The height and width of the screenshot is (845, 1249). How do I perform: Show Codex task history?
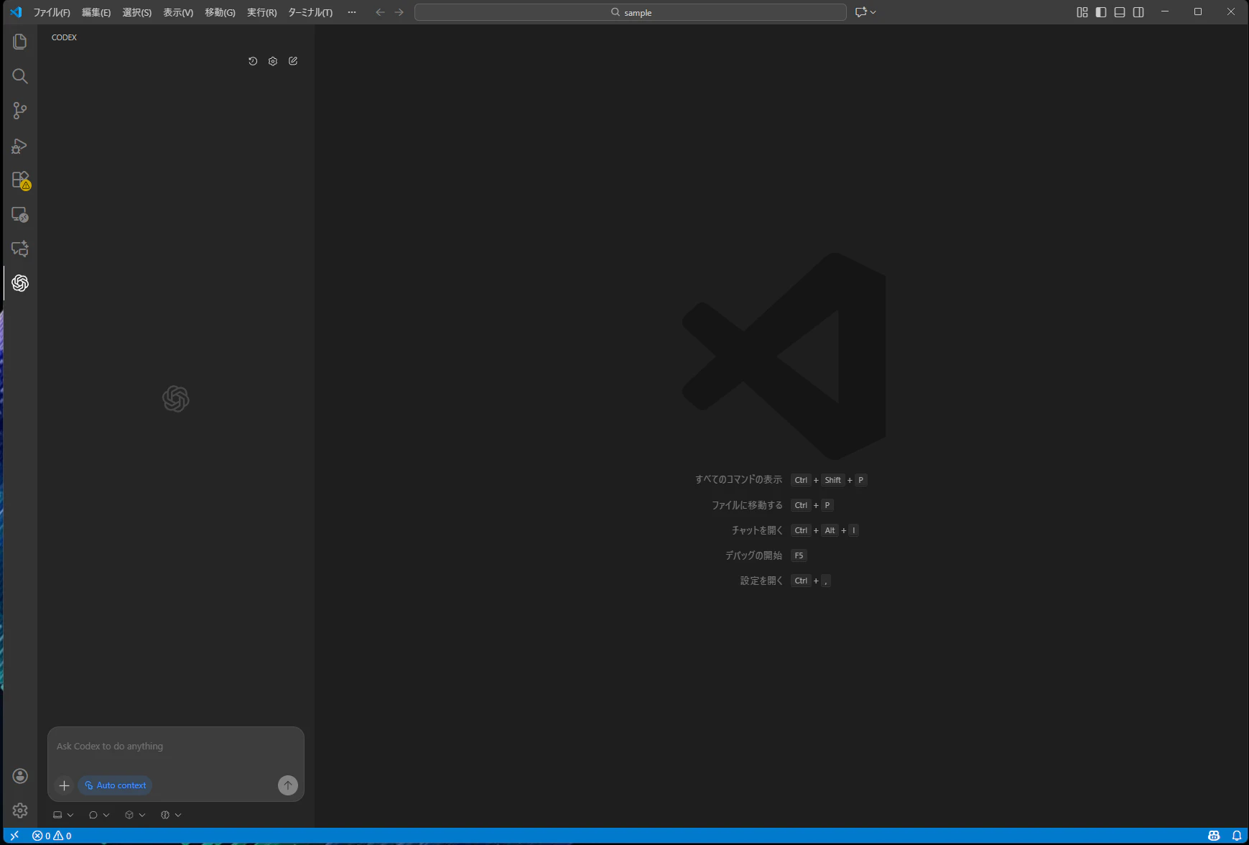coord(253,61)
